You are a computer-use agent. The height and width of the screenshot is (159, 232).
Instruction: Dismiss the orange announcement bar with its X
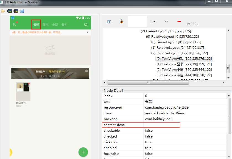pyautogui.click(x=88, y=33)
